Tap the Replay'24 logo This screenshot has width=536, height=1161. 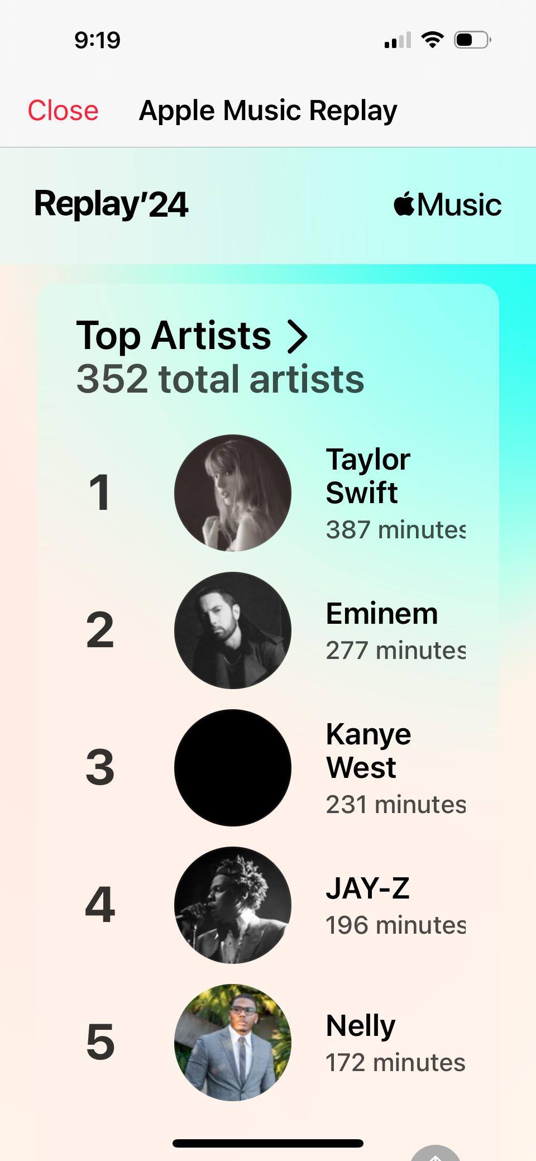tap(111, 204)
